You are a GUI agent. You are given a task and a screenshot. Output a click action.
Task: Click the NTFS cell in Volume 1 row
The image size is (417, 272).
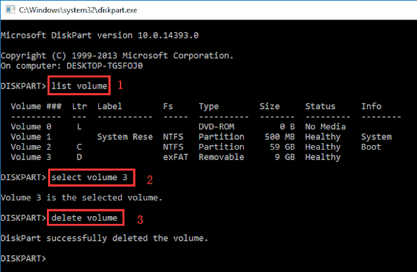point(173,137)
